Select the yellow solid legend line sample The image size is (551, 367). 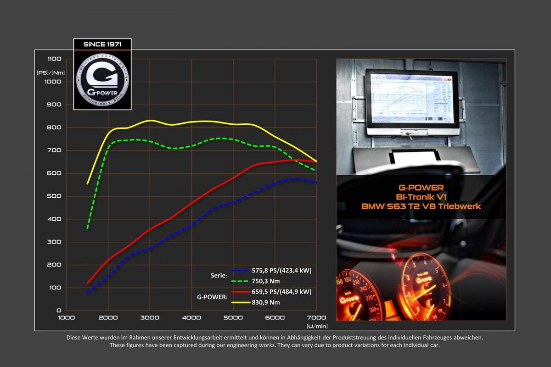point(243,302)
